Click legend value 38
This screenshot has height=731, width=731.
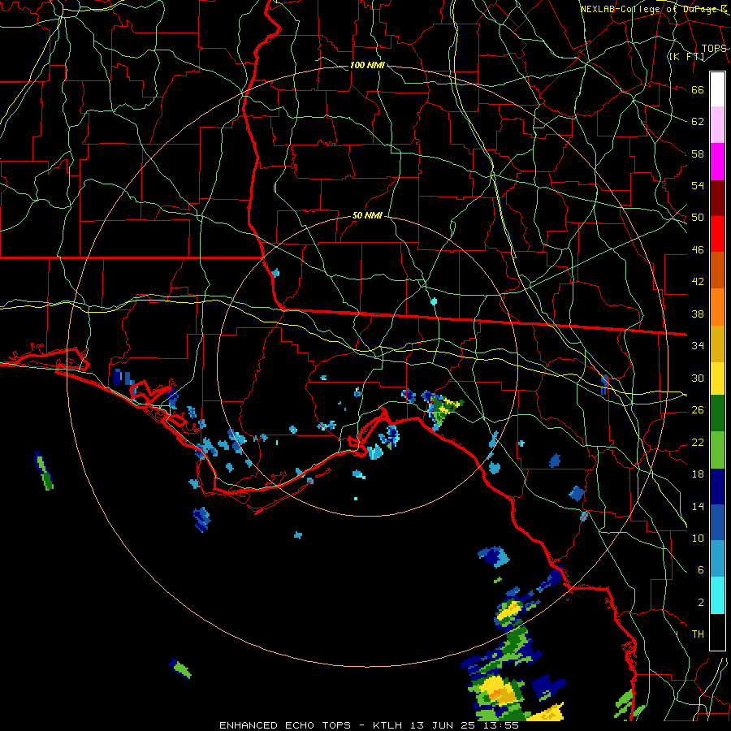pyautogui.click(x=698, y=314)
